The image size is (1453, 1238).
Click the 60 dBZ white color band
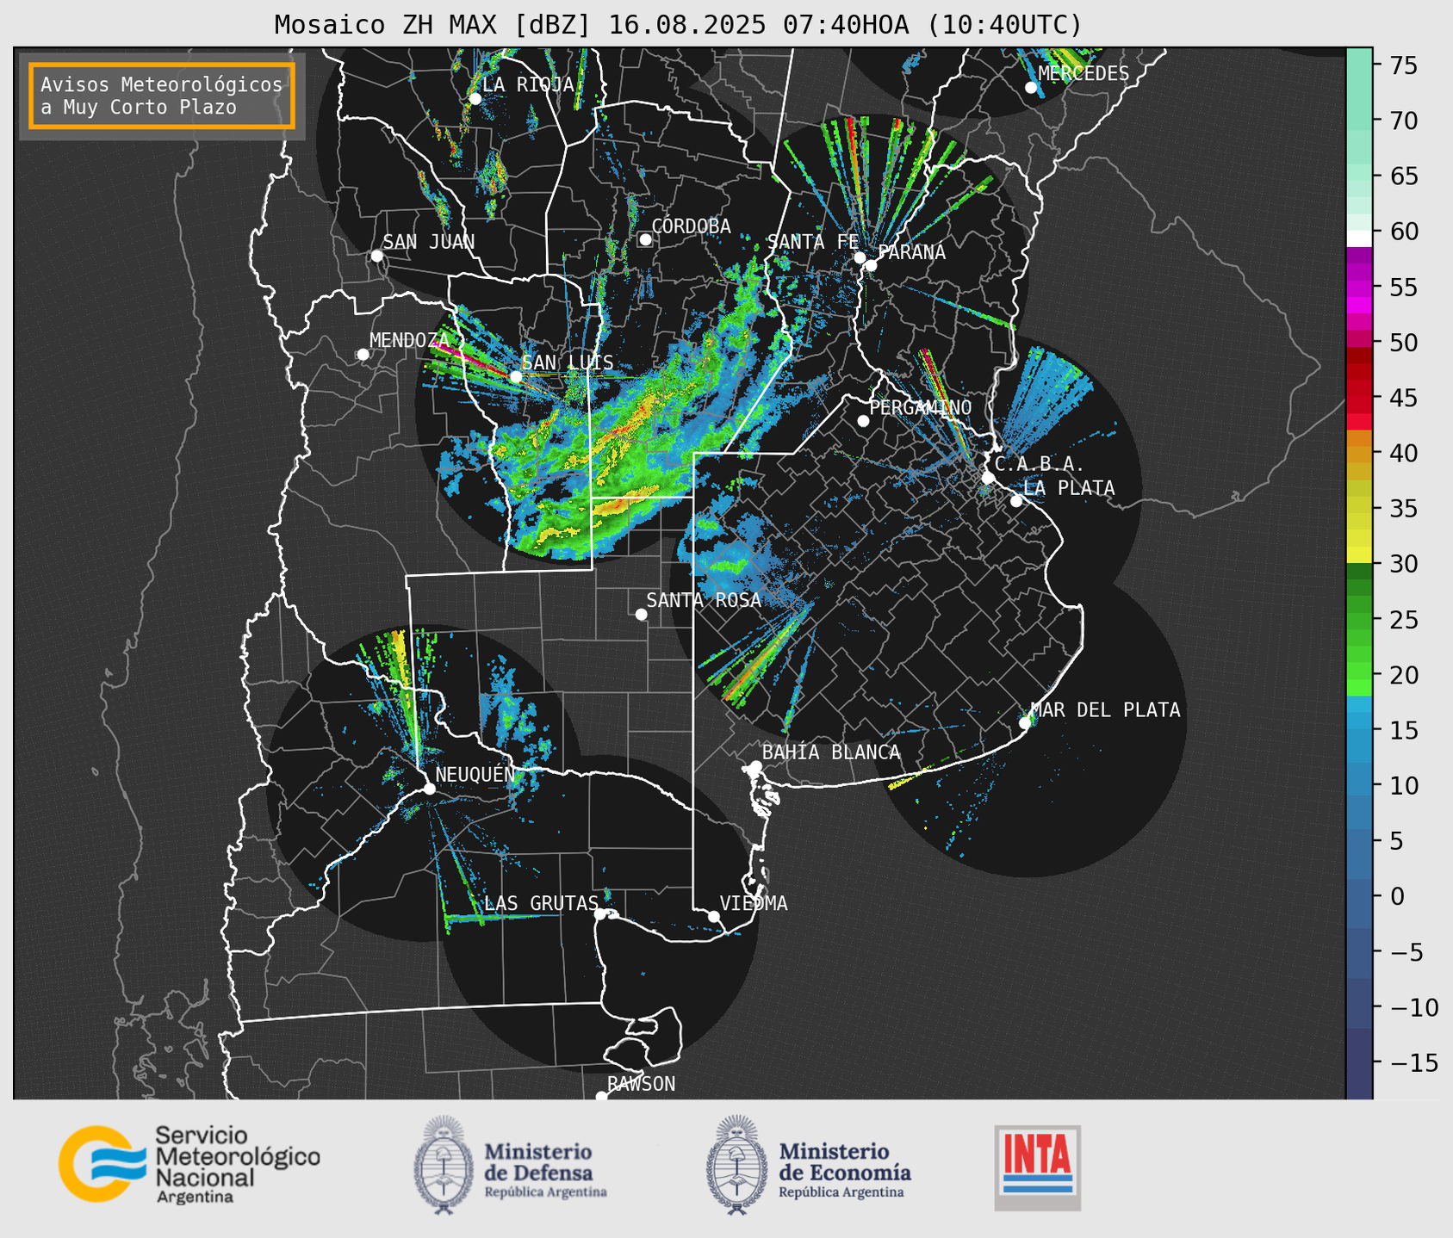(x=1359, y=238)
